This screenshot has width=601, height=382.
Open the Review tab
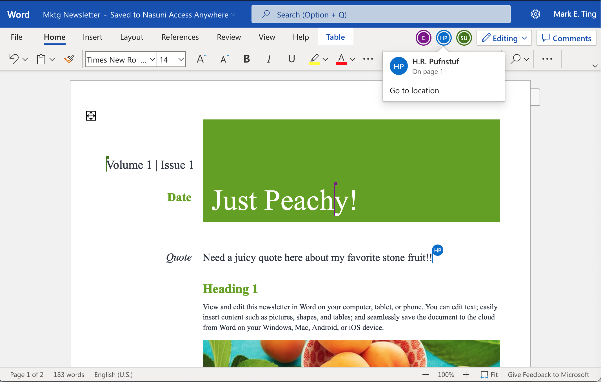point(229,37)
